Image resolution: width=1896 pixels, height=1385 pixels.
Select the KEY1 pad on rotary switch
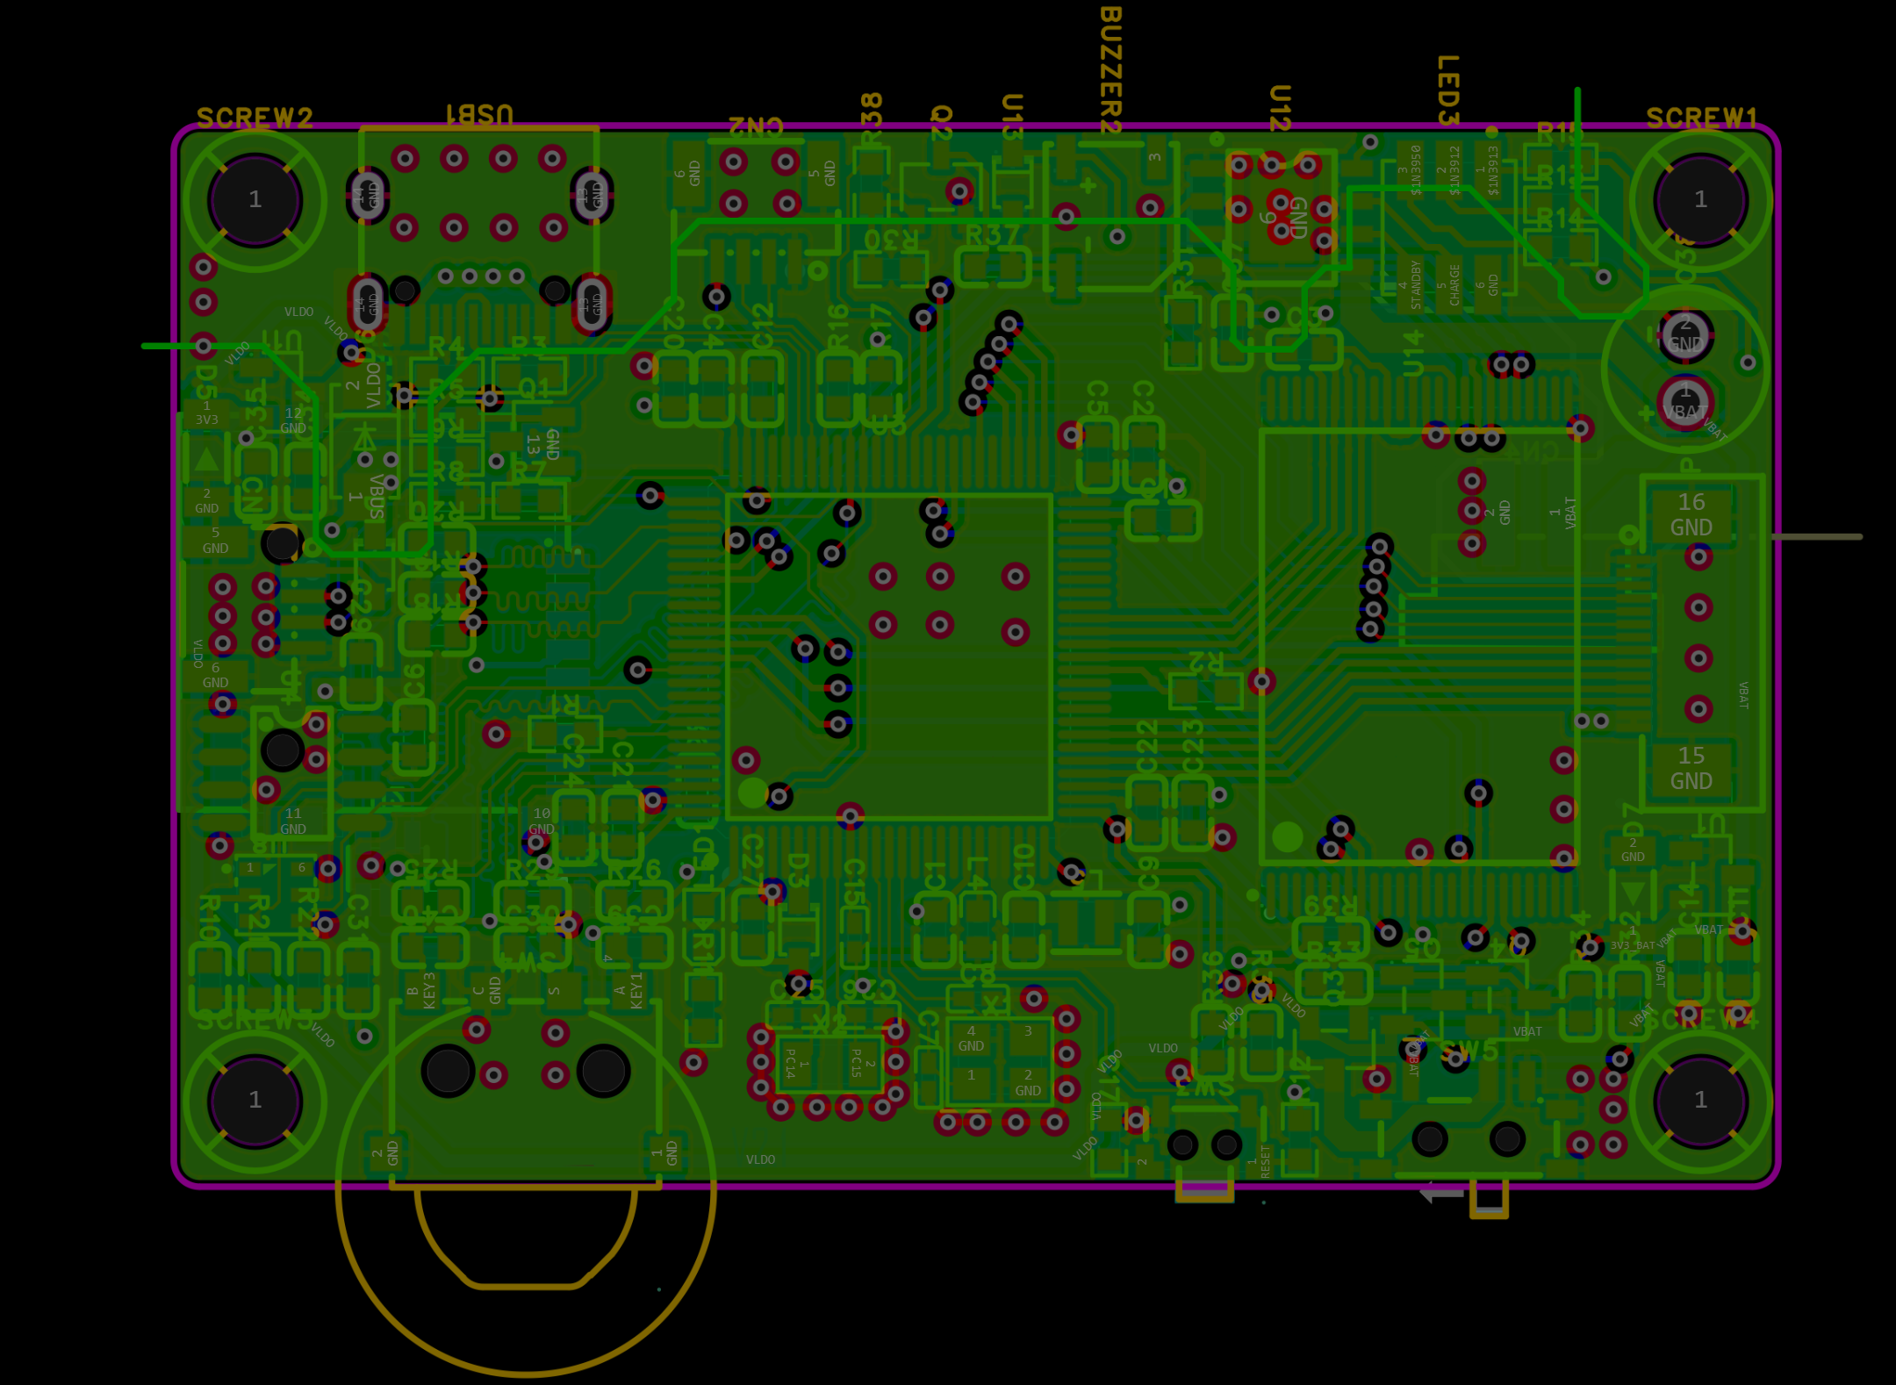coord(629,991)
